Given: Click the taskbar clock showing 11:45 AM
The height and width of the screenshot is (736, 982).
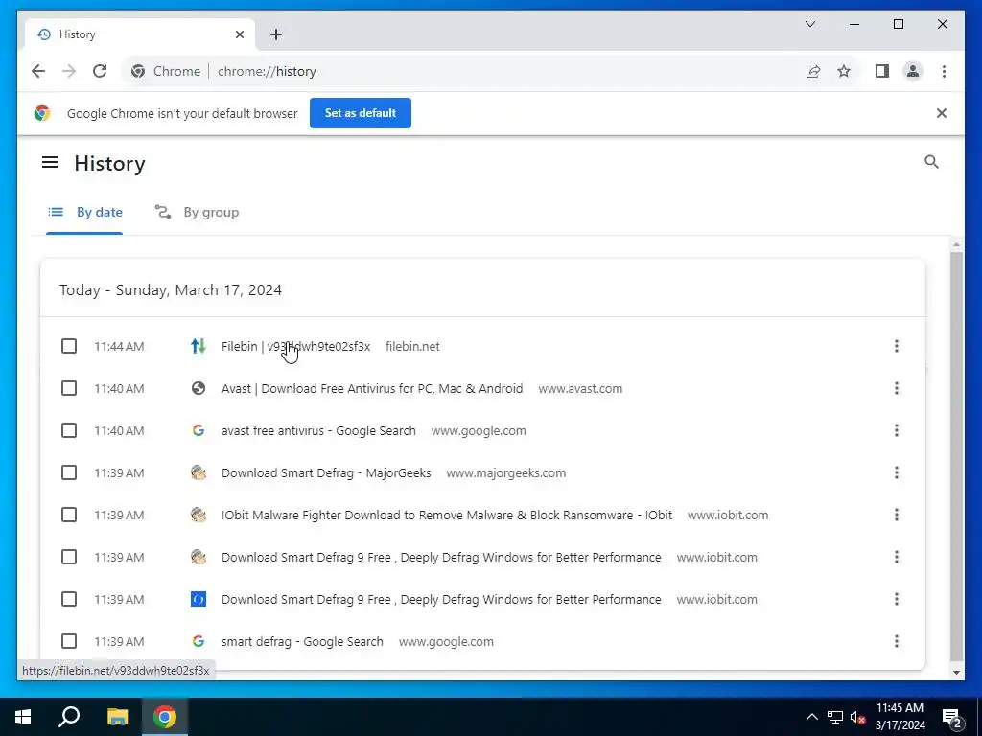Looking at the screenshot, I should [900, 717].
